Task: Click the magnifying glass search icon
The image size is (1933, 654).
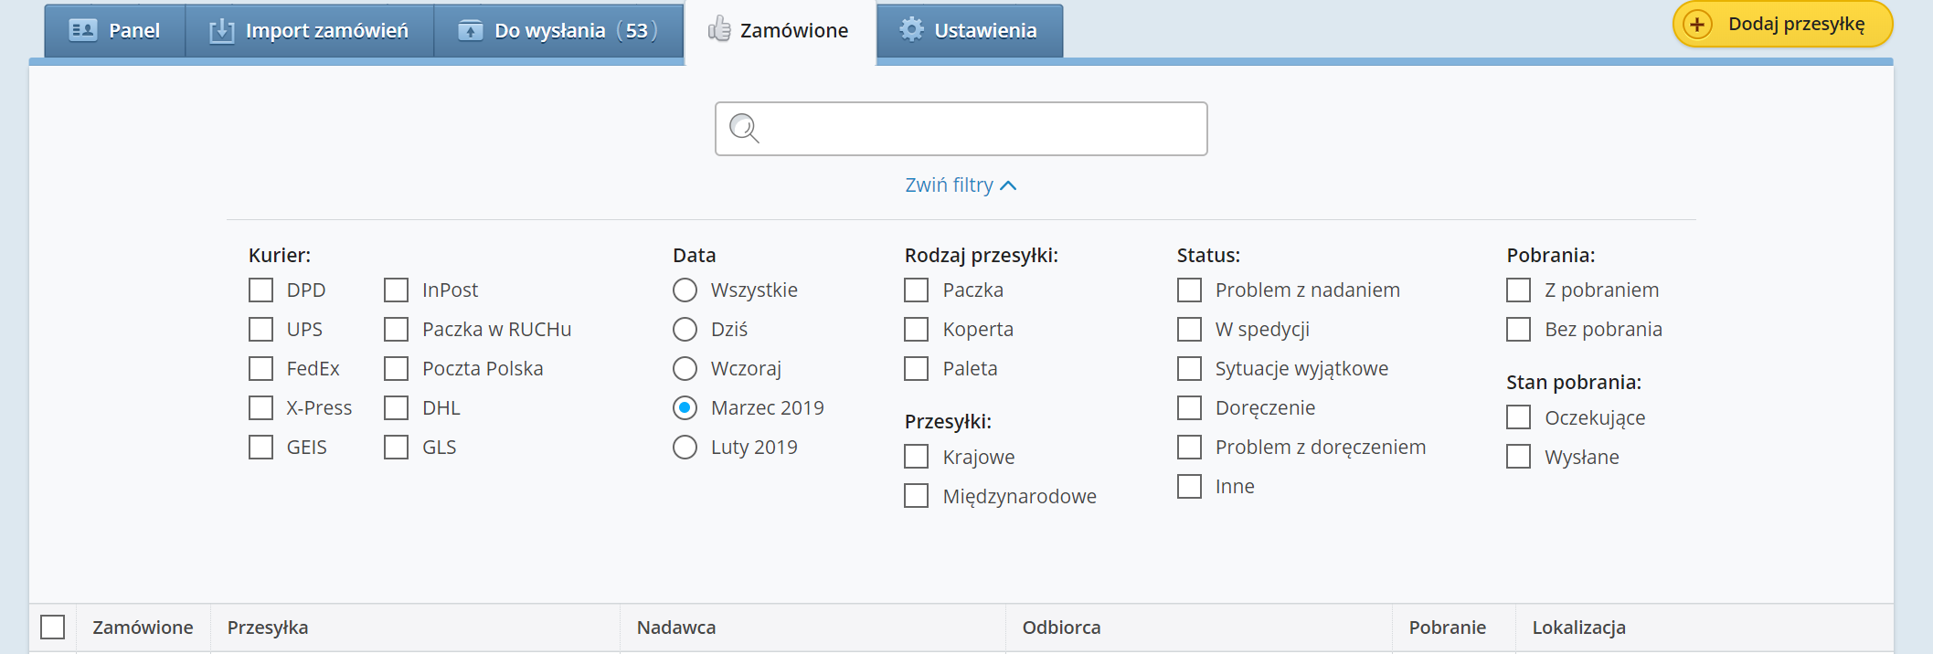Action: (x=744, y=129)
